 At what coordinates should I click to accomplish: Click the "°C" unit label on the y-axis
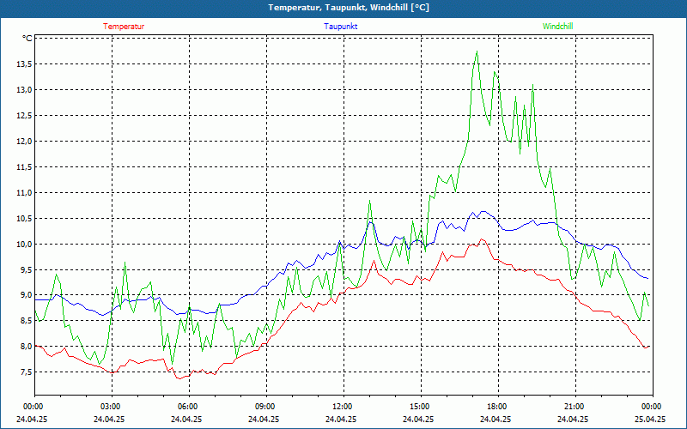point(27,39)
